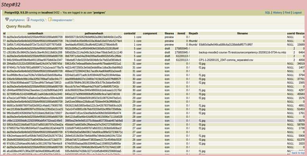Click contextid 30 in row 65
The width and height of the screenshot is (307, 156).
(134, 79)
